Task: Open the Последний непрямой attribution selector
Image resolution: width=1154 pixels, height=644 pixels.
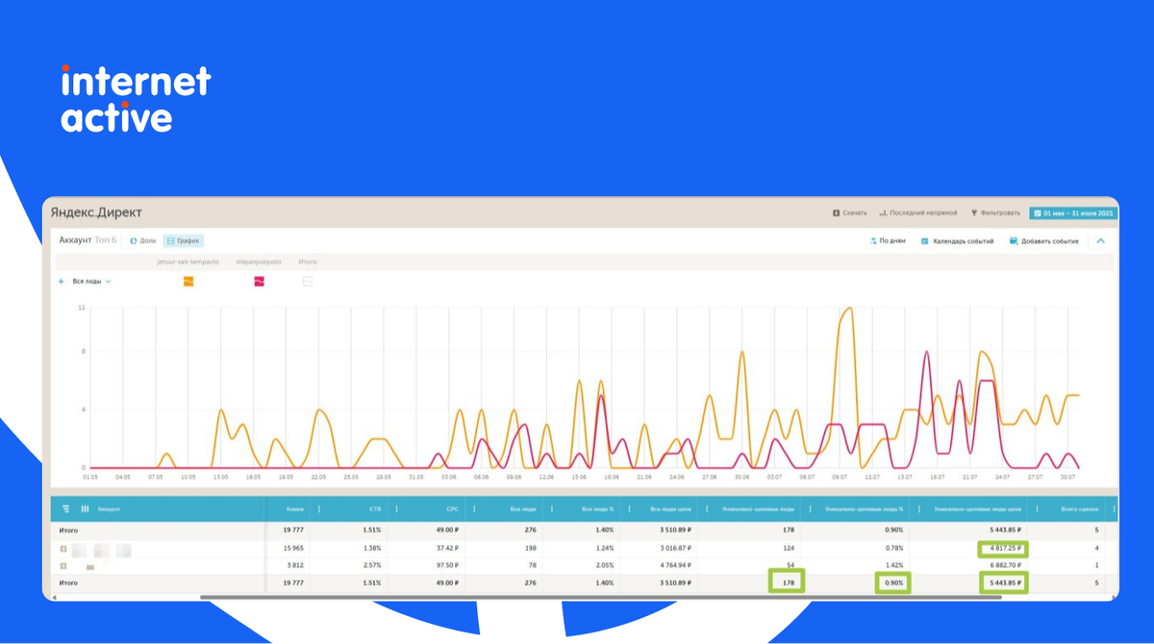Action: tap(916, 212)
